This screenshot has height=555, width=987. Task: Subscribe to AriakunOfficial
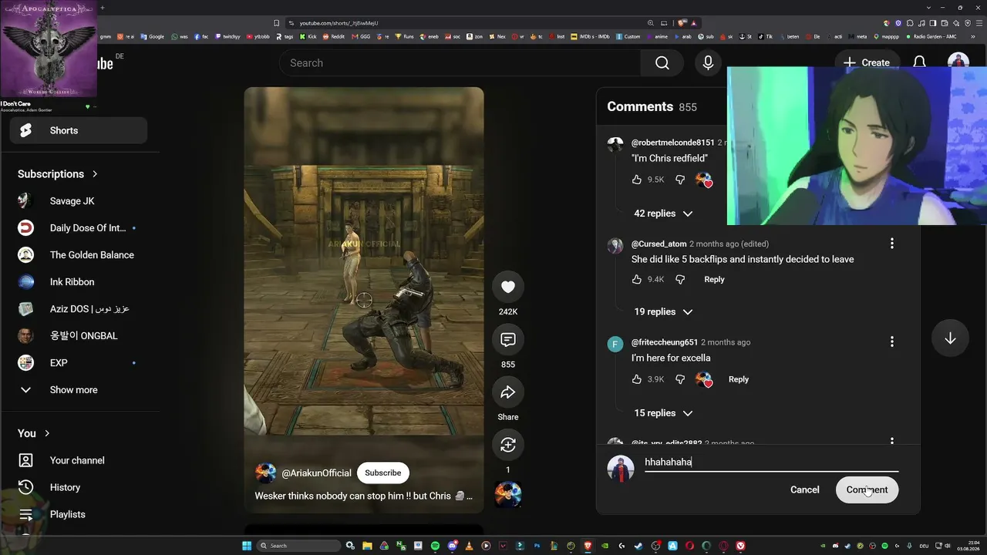pos(382,473)
